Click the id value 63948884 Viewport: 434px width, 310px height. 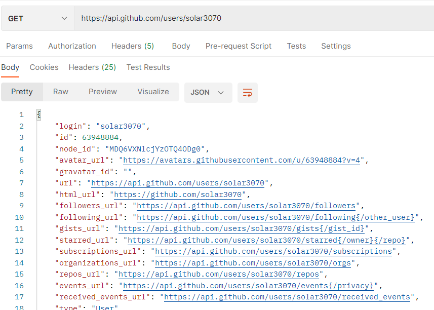click(x=100, y=137)
